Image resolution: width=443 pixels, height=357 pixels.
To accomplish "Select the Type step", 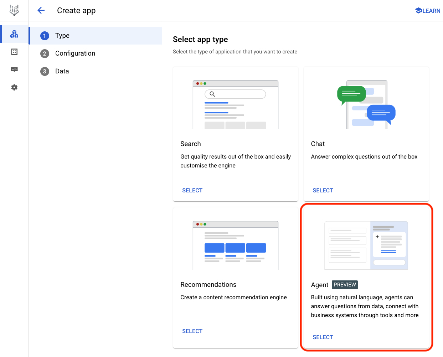I will [x=62, y=36].
